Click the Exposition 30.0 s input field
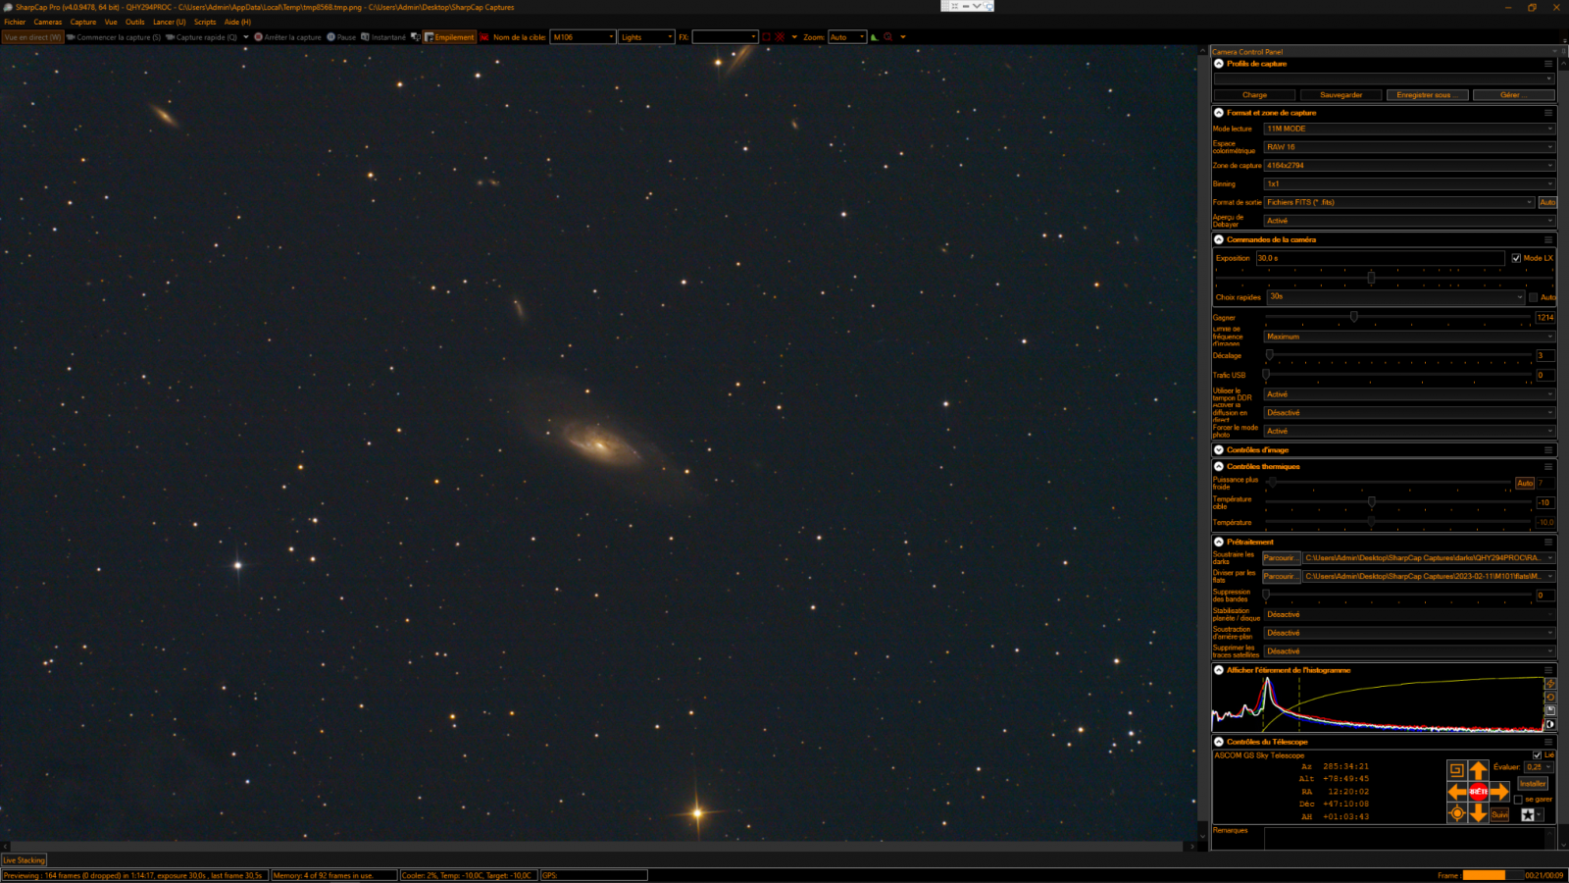 pos(1380,258)
